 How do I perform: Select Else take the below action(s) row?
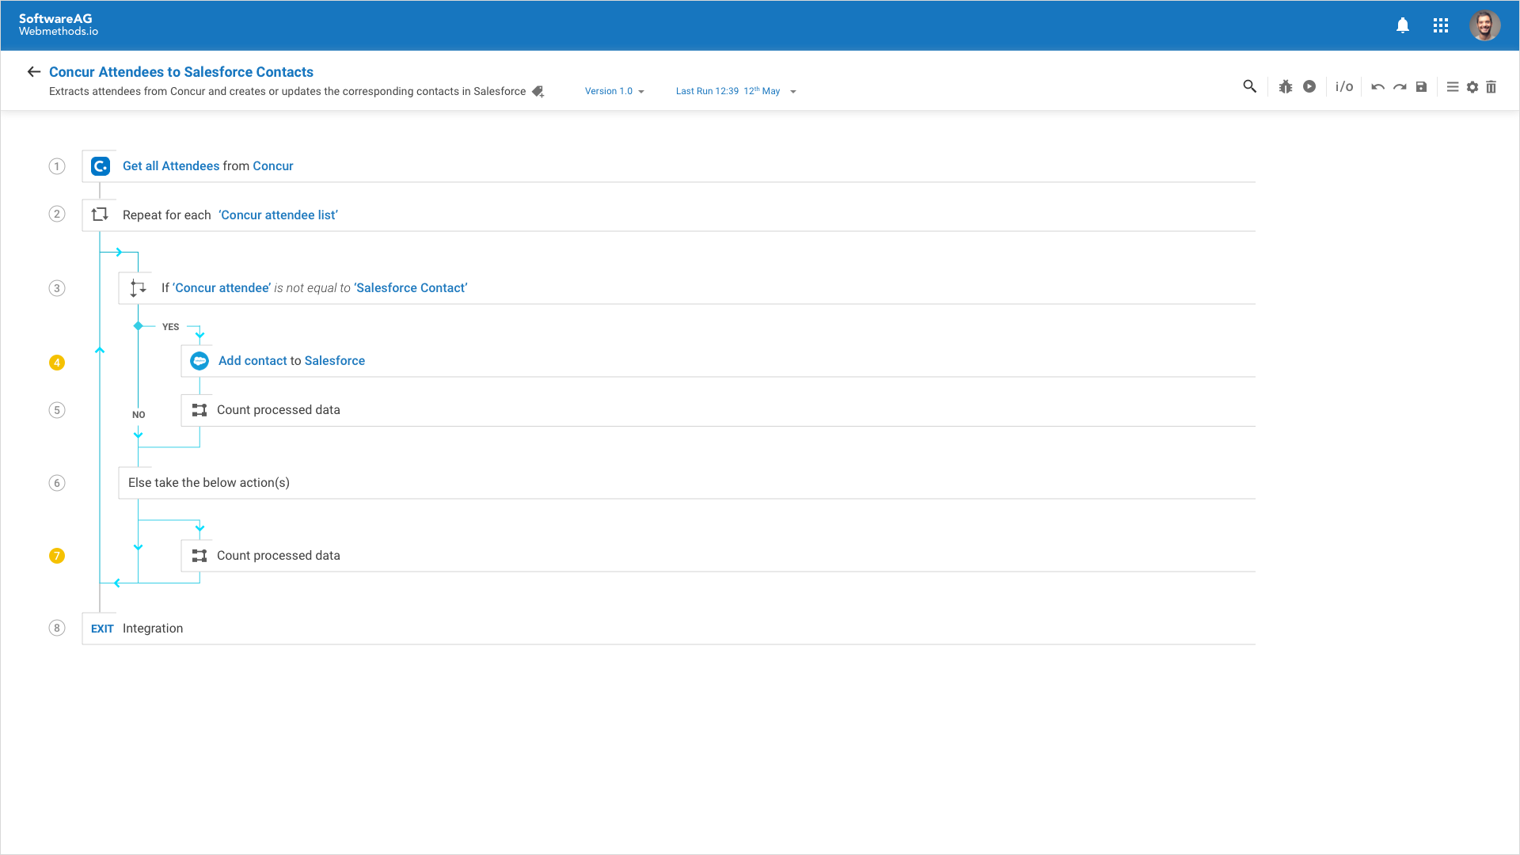point(687,483)
